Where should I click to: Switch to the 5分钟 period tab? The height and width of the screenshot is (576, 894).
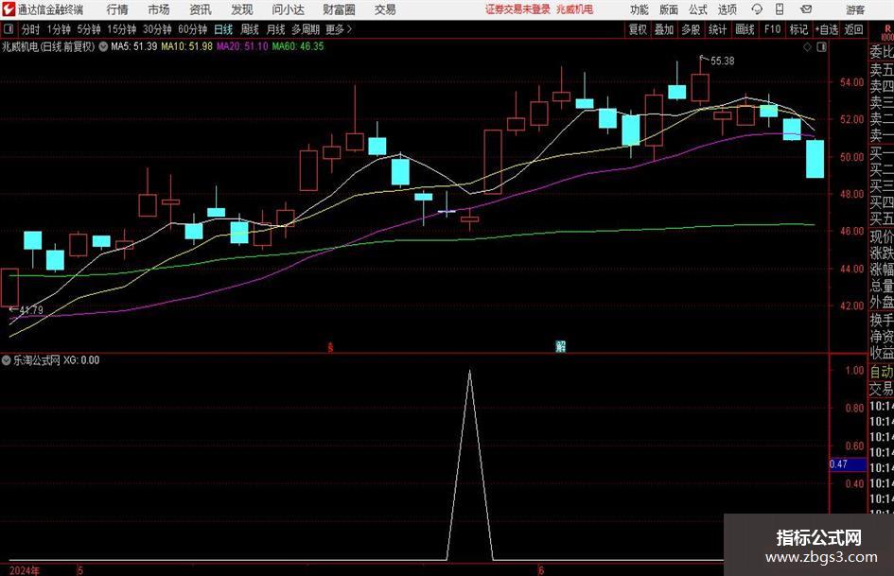(89, 29)
